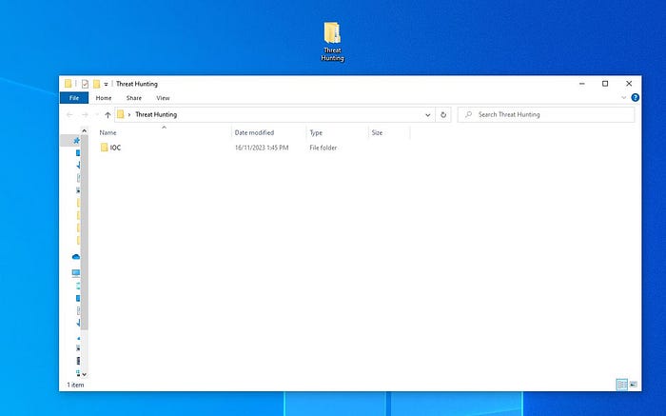
Task: Click the navigation pane scrollbar thumb
Action: (84, 232)
